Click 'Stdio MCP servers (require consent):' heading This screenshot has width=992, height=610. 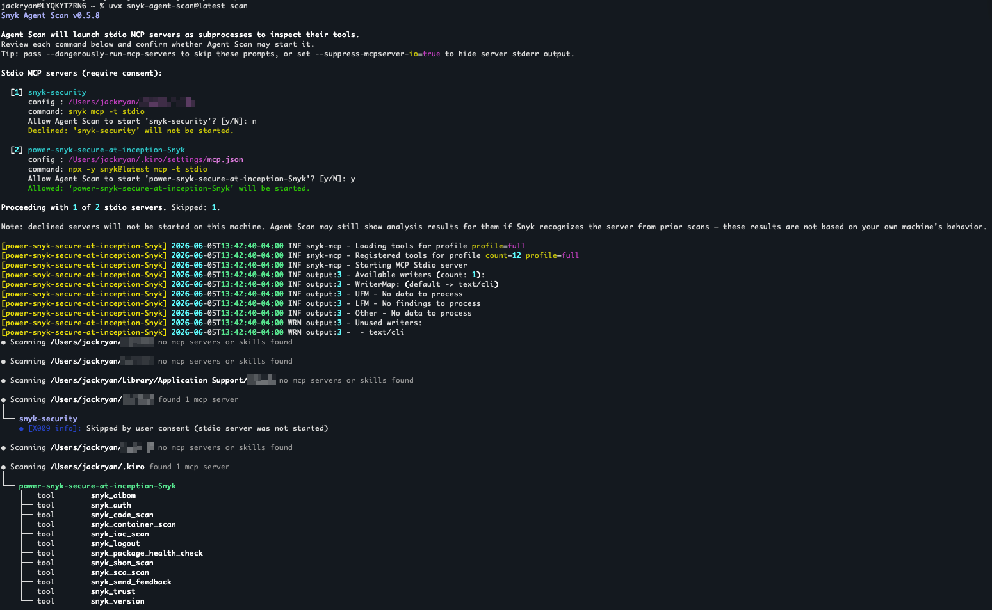(81, 73)
